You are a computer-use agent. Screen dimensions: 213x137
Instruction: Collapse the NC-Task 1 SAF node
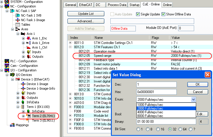pyautogui.click(x=7, y=11)
